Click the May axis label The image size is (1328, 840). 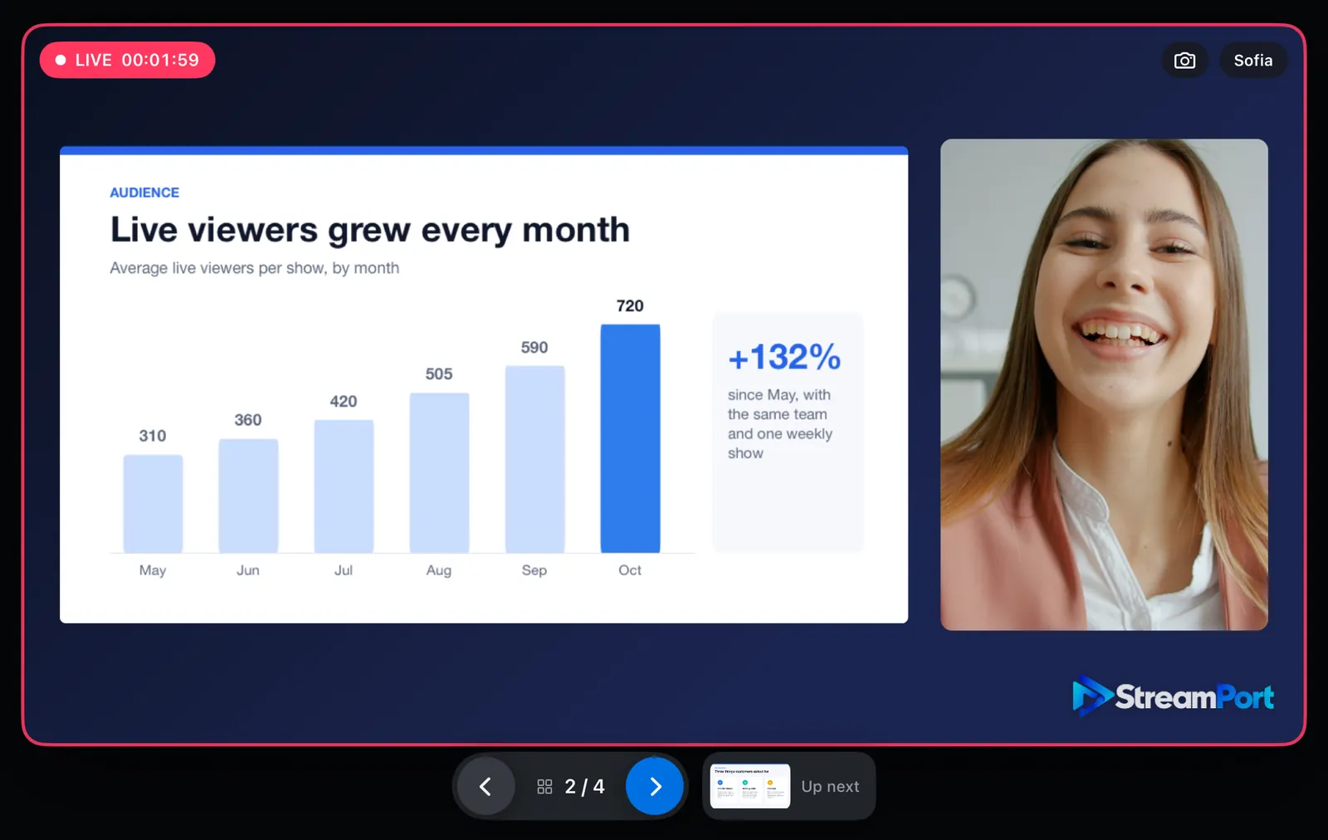tap(153, 570)
